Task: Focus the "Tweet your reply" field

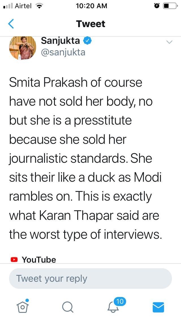Action: click(90, 278)
